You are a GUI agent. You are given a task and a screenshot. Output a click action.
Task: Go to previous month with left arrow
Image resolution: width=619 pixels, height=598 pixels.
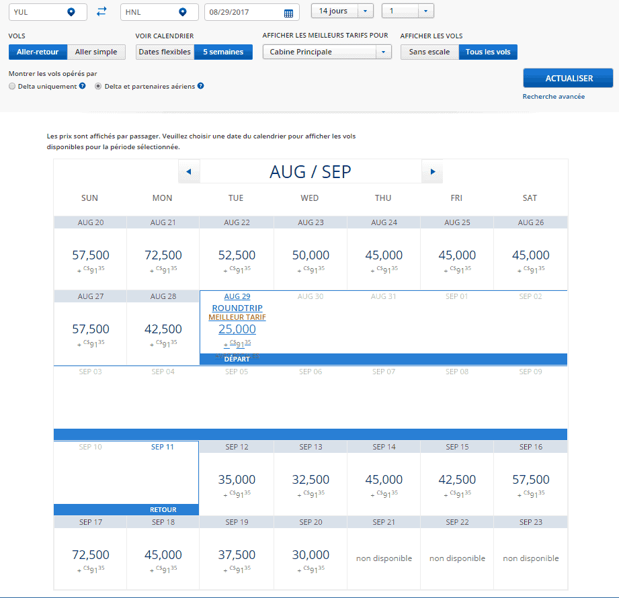(188, 172)
